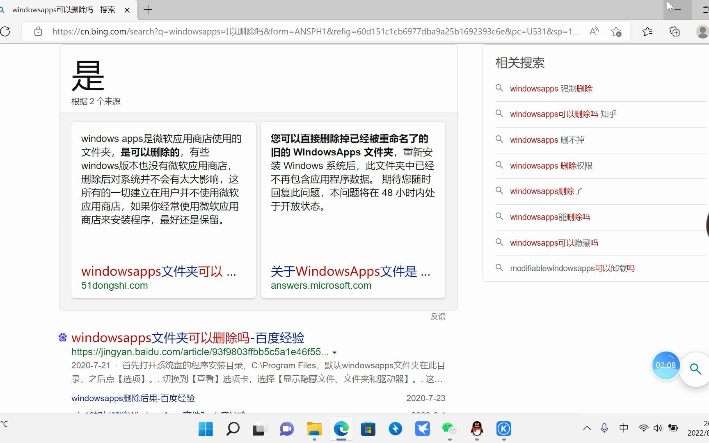Search related: windowsapps能删除吗
This screenshot has height=443, width=709.
(x=550, y=217)
